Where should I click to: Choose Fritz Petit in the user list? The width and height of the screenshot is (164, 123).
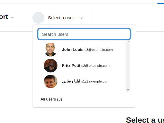pos(82,66)
